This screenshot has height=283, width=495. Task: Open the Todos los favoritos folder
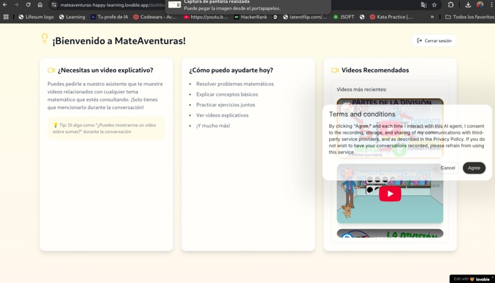tap(469, 17)
